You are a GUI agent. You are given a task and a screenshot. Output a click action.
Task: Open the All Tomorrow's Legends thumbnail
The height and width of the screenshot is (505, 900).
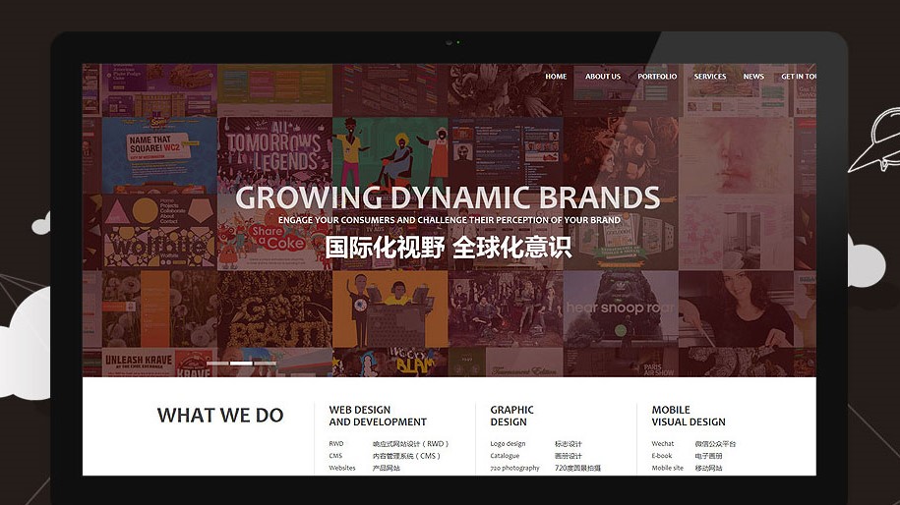275,155
